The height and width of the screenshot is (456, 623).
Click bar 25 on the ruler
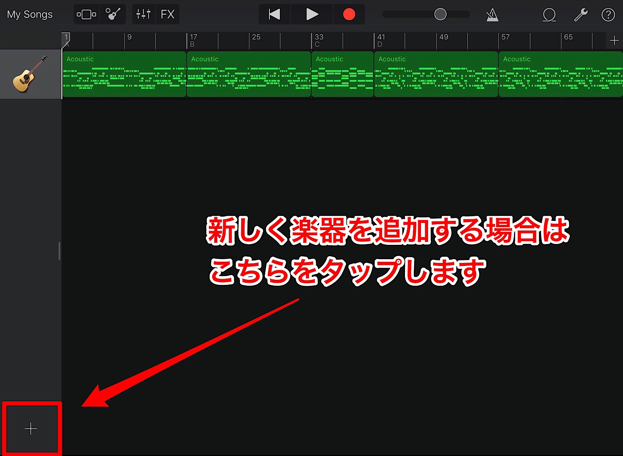256,37
